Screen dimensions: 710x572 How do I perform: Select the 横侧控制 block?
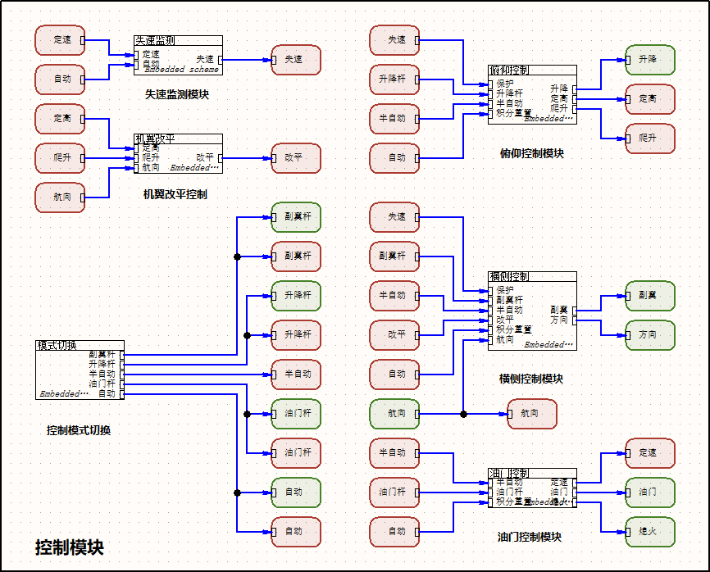(531, 311)
